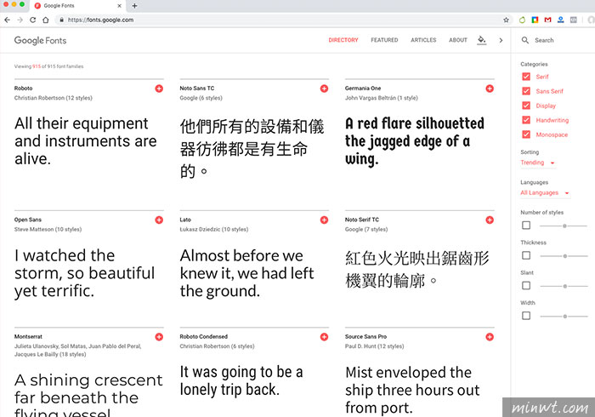This screenshot has width=595, height=417.
Task: Open the blue person extension icon
Action: pyautogui.click(x=560, y=20)
